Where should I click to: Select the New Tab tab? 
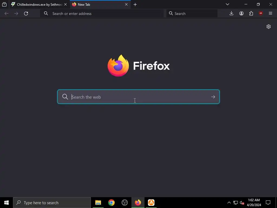100,4
